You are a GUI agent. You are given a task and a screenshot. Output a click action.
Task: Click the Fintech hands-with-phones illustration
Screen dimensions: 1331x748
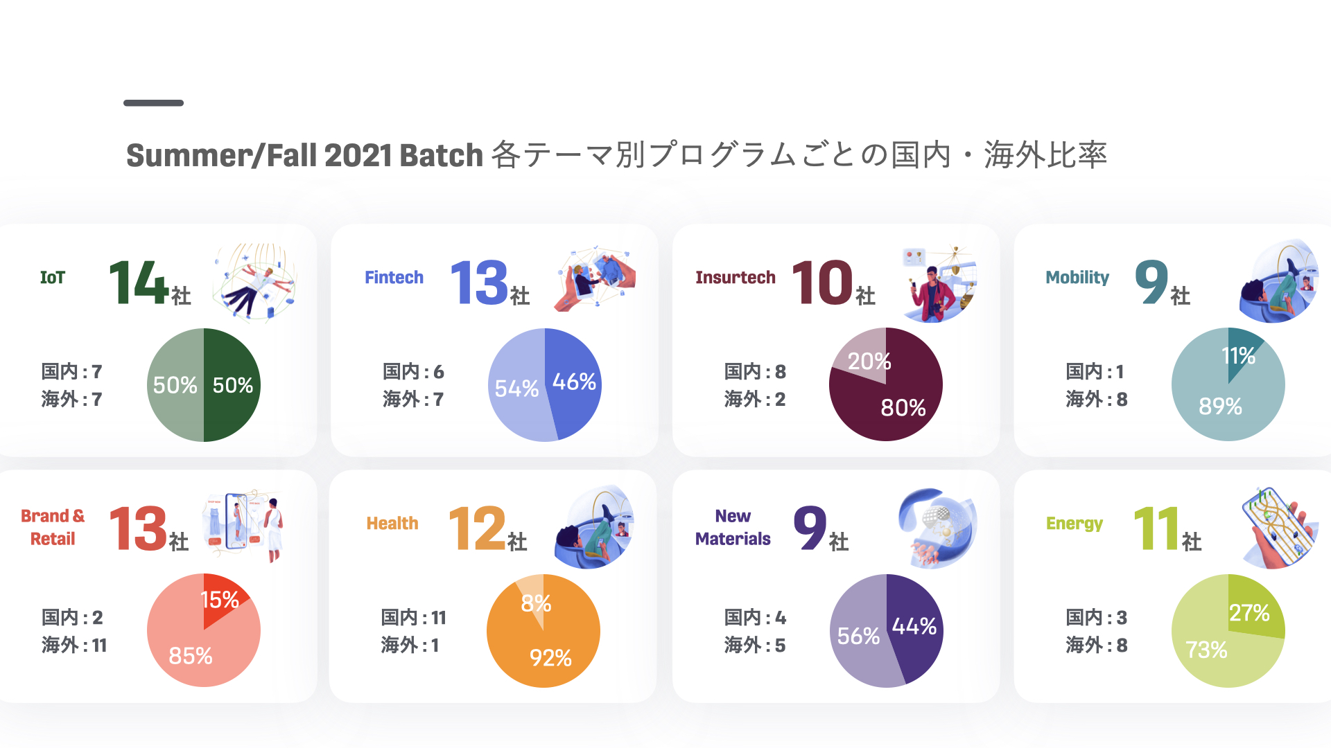tap(595, 278)
